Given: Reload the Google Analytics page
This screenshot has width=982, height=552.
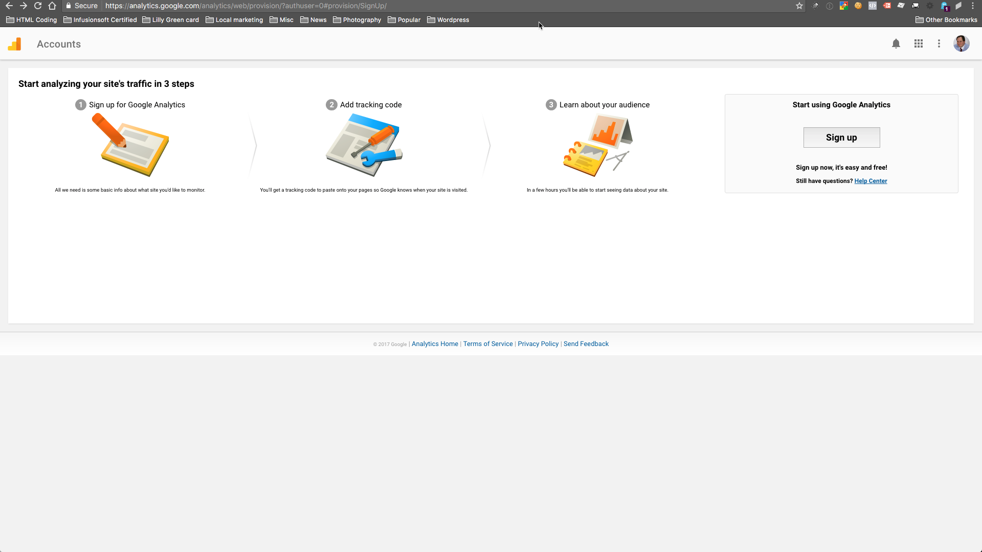Looking at the screenshot, I should [38, 6].
